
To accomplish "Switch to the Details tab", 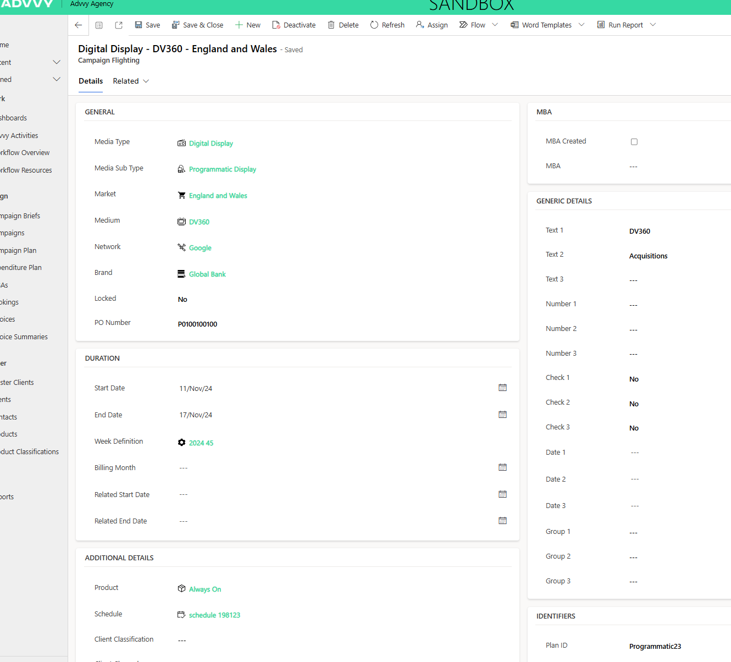I will (91, 81).
